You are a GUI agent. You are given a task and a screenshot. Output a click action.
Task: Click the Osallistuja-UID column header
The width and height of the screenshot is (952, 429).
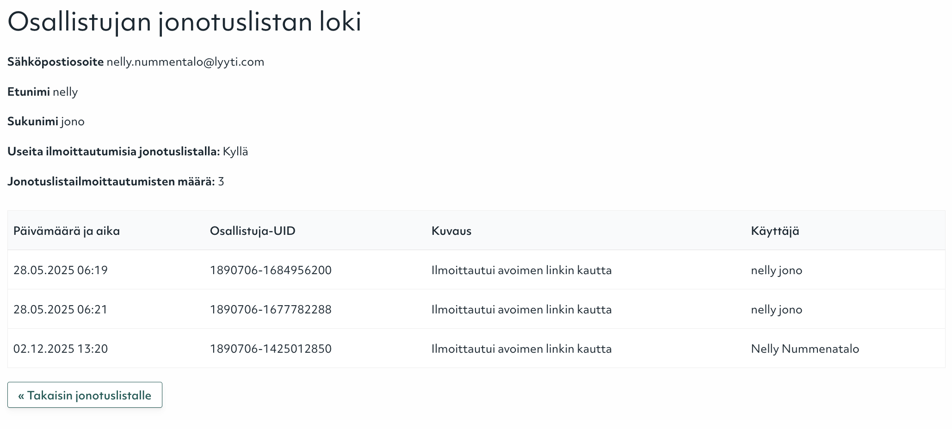[253, 231]
